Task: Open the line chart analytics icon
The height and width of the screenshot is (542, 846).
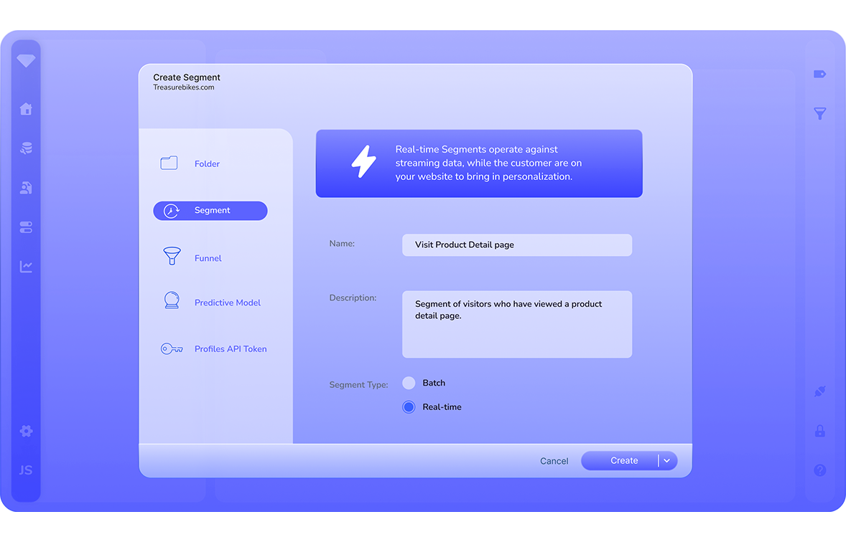Action: click(26, 267)
